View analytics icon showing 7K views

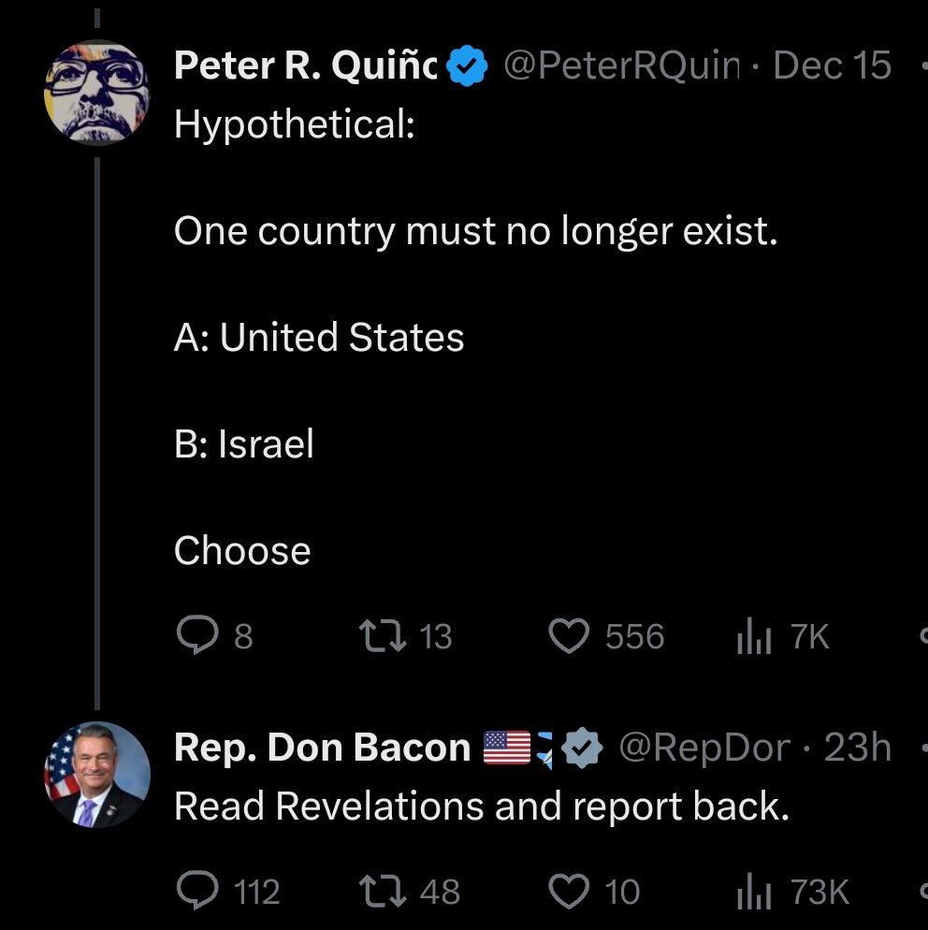click(x=754, y=635)
